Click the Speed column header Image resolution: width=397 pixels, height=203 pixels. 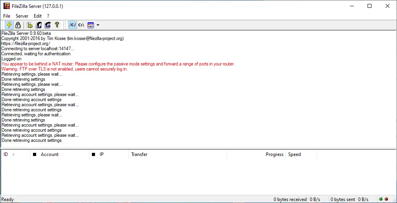tap(301, 154)
